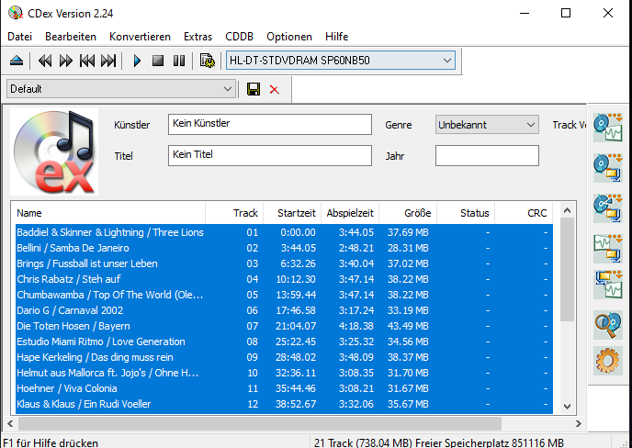Open the Datei menu

point(20,37)
